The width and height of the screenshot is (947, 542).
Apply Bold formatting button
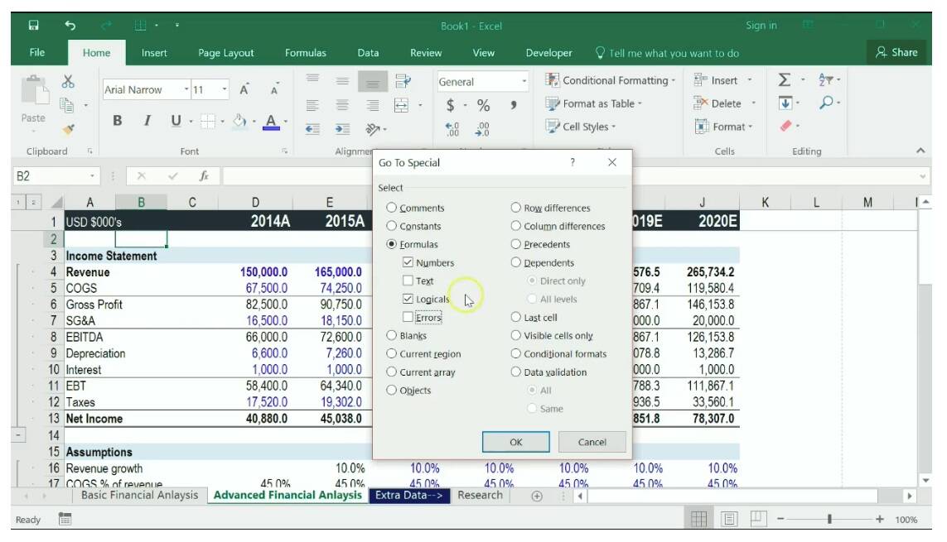[118, 121]
